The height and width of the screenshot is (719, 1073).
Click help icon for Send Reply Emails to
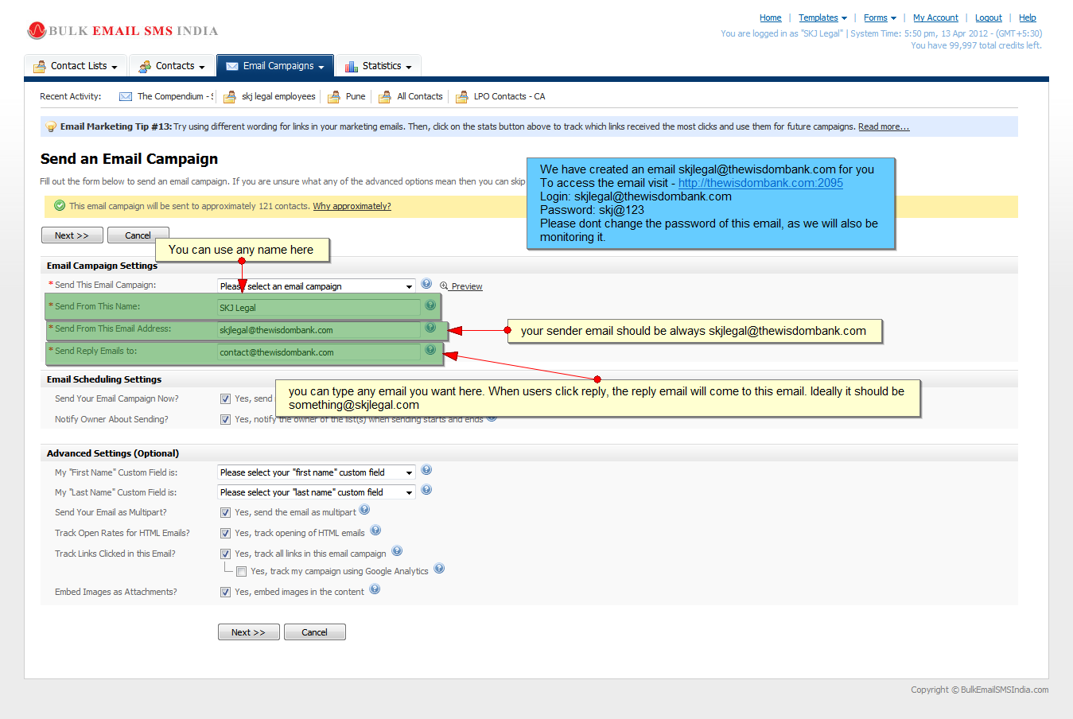pos(430,350)
